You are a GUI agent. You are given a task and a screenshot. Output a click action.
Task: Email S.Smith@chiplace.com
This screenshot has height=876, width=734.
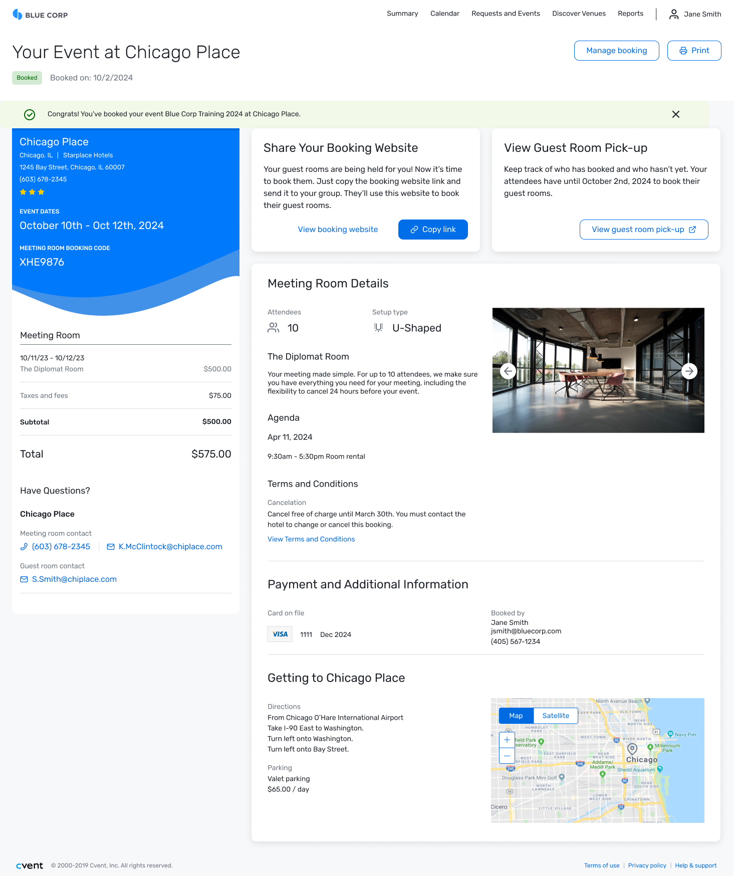(74, 579)
